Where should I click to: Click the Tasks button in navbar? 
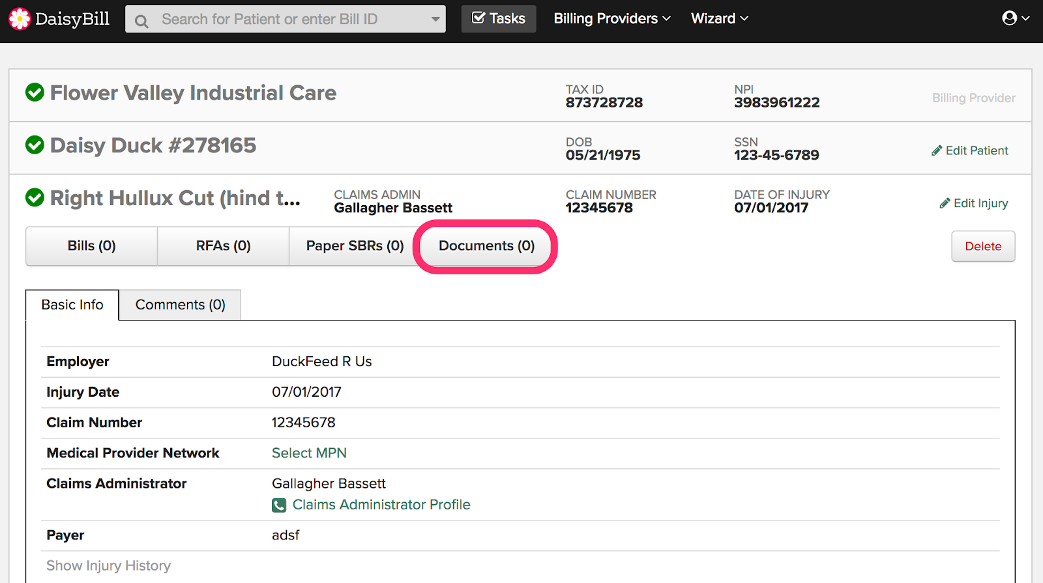[499, 19]
